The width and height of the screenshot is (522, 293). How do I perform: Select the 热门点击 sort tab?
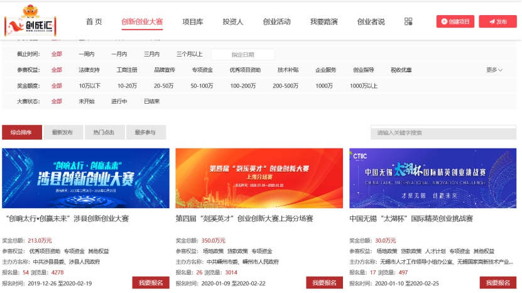[x=104, y=132]
